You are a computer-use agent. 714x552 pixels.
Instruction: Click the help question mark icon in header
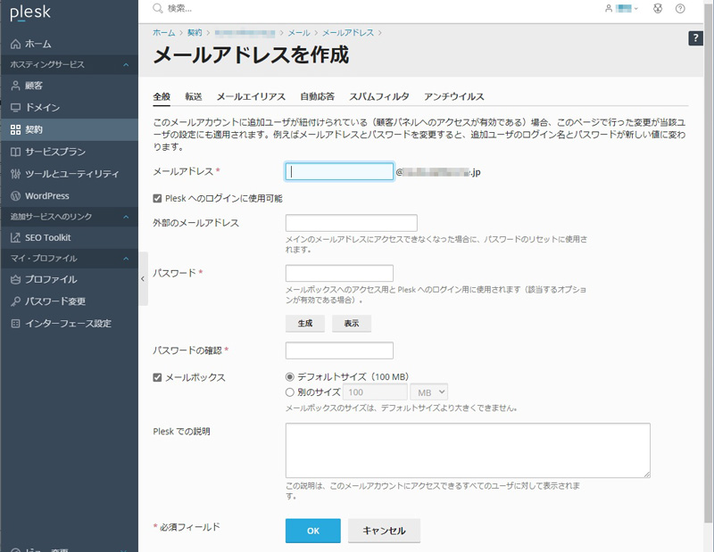point(681,9)
